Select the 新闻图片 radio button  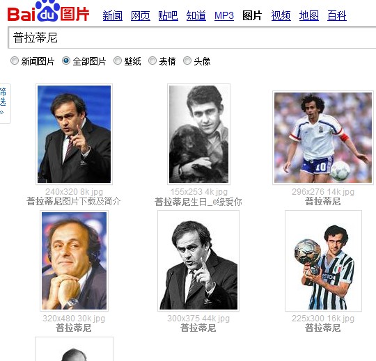15,61
